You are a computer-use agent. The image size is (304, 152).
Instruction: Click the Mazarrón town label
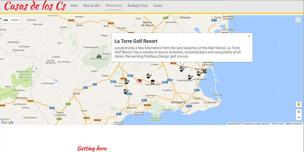132,108
